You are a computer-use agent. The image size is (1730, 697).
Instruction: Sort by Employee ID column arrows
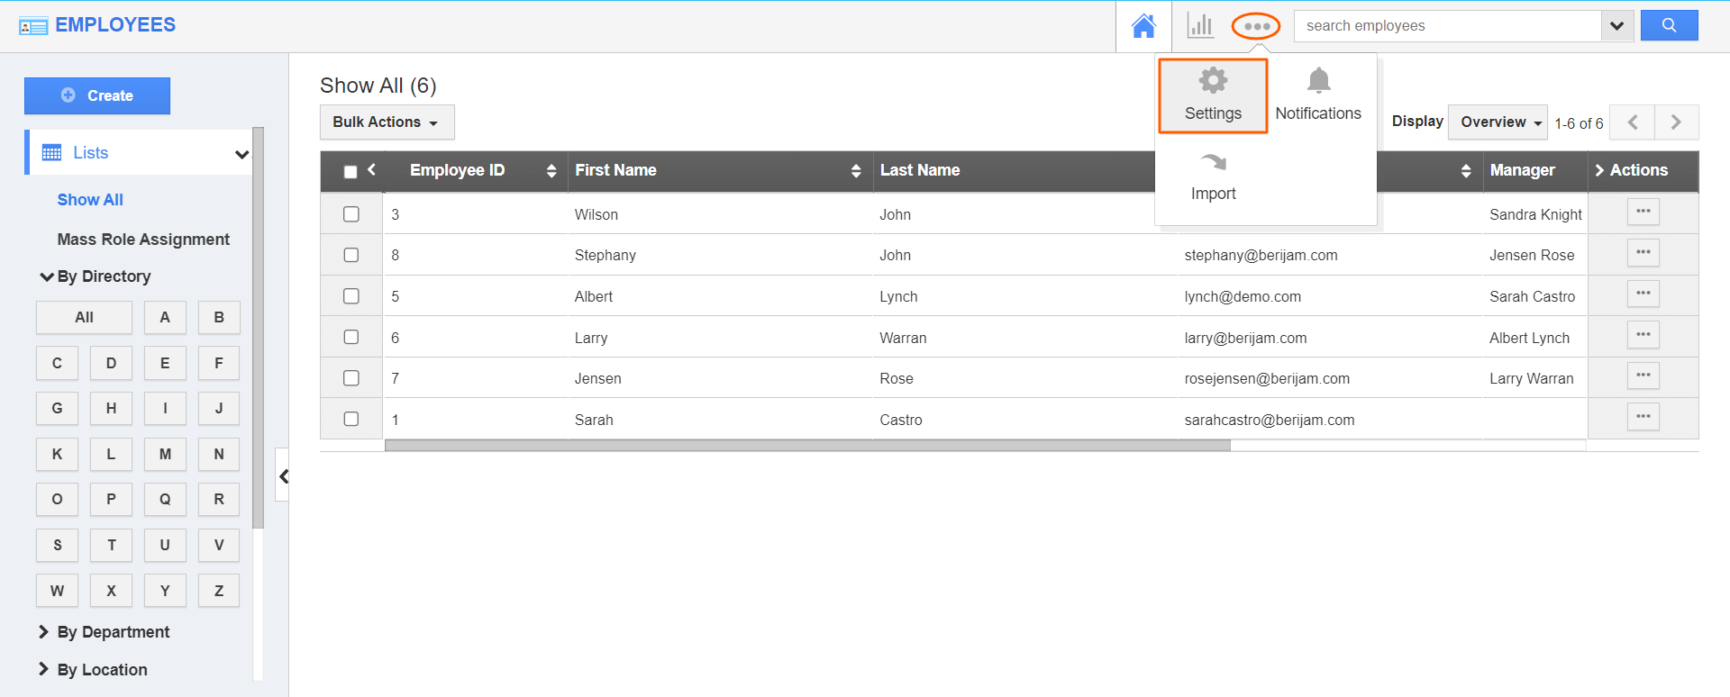point(551,171)
